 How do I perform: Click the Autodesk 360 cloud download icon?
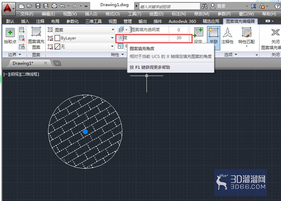tap(262, 6)
